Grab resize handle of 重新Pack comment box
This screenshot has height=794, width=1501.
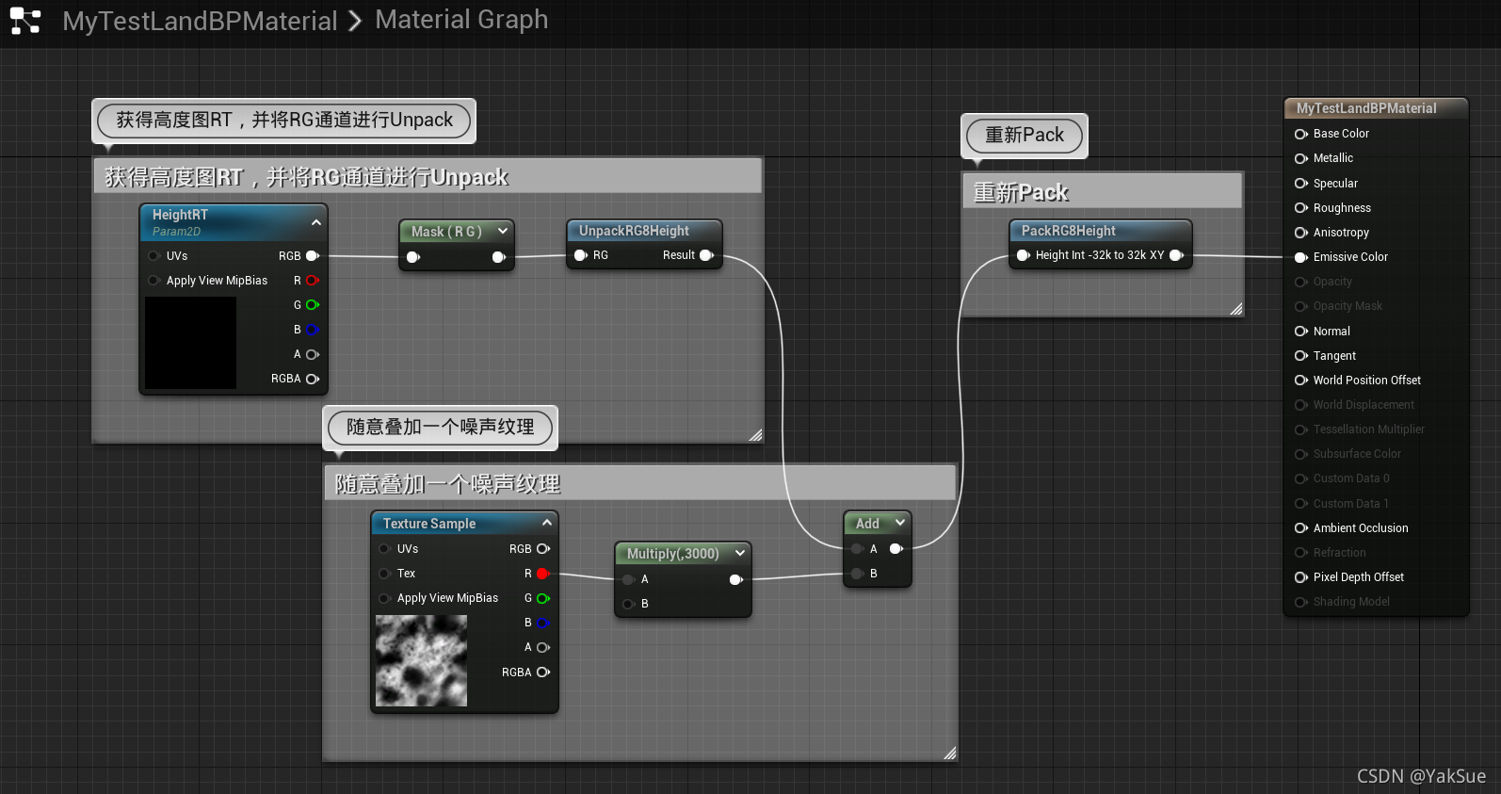click(x=1236, y=309)
